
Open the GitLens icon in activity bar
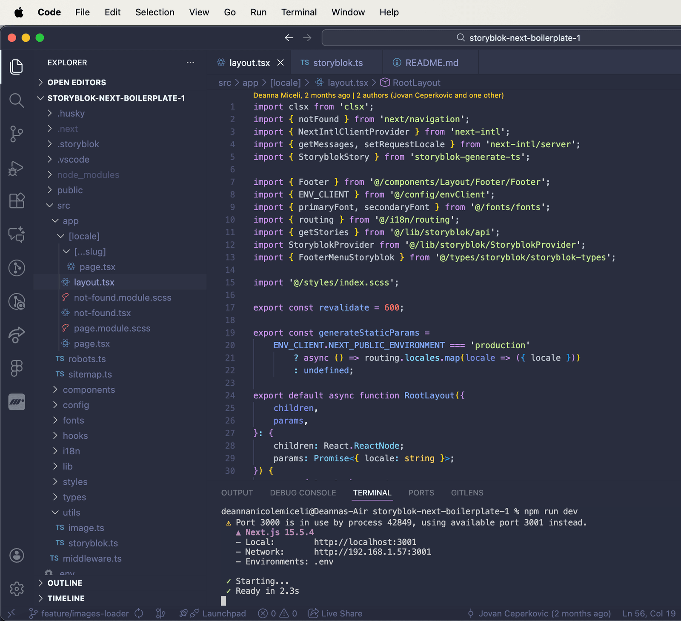tap(17, 268)
